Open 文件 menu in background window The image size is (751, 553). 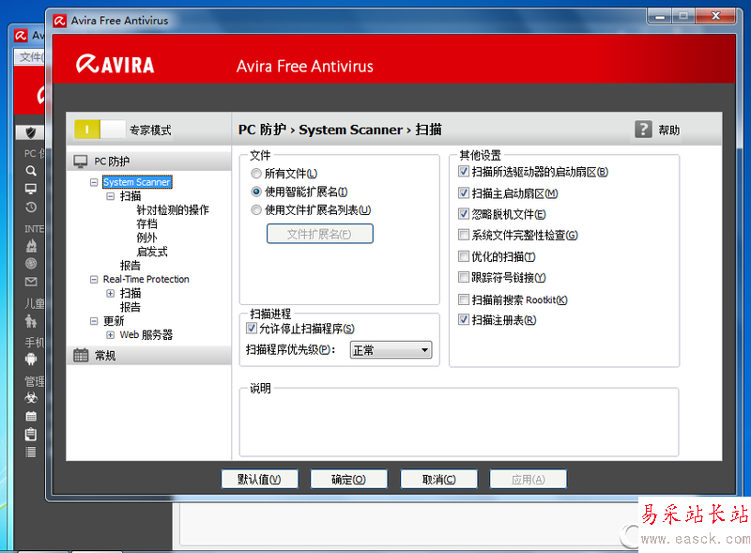[x=31, y=57]
